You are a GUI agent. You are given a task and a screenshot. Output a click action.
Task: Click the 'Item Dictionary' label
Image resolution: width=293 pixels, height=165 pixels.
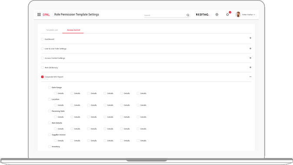click(51, 68)
